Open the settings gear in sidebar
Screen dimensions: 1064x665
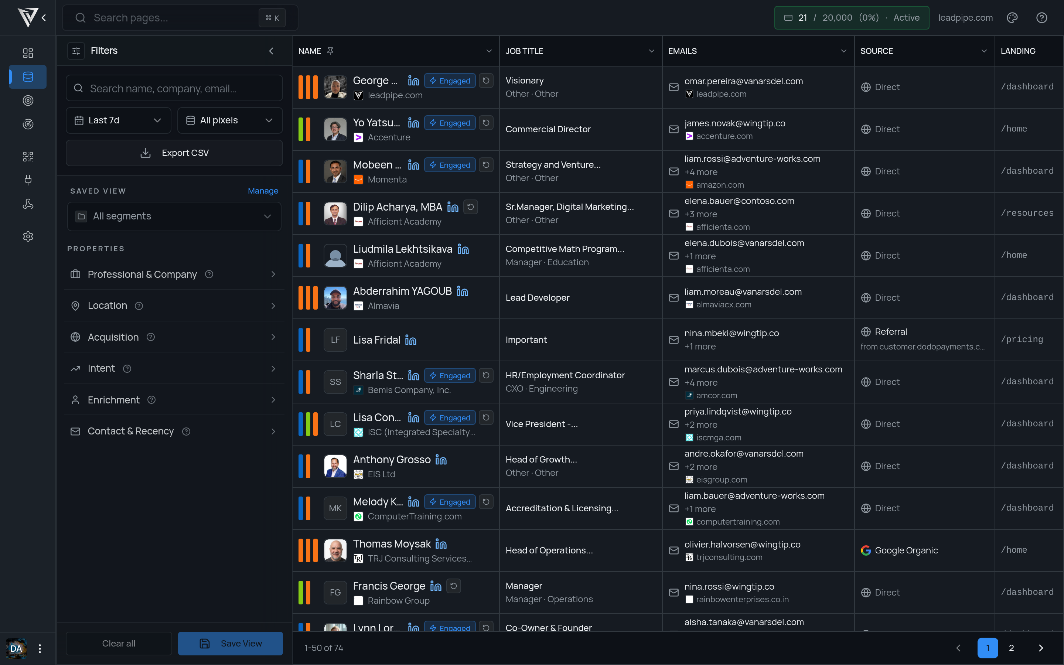(x=28, y=236)
